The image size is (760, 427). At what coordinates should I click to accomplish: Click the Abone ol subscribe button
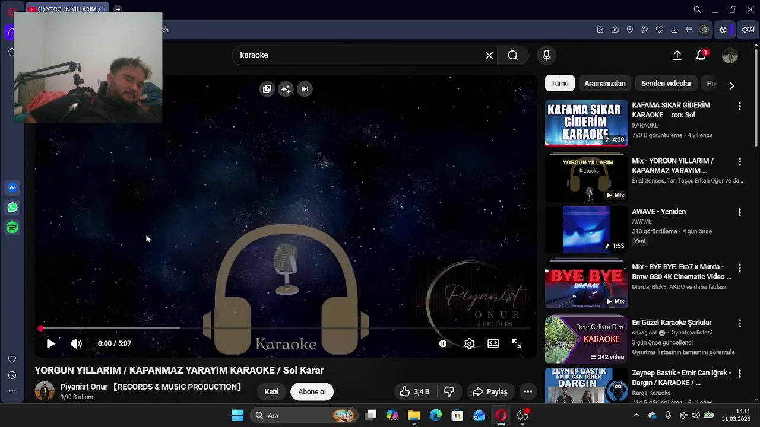pos(312,391)
